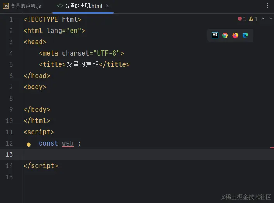Click the const keyword on line 12
Screen dimensions: 274x203
click(x=48, y=143)
